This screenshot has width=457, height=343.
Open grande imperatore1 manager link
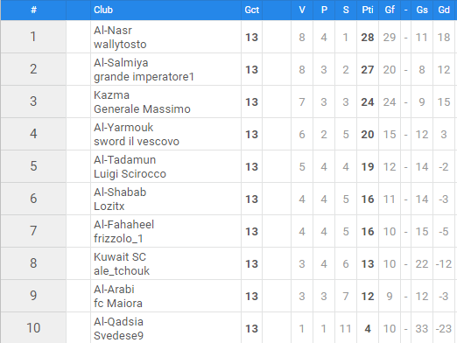pos(144,77)
